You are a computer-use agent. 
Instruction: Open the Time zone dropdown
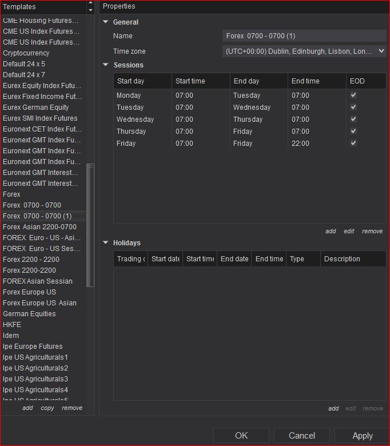pyautogui.click(x=381, y=51)
